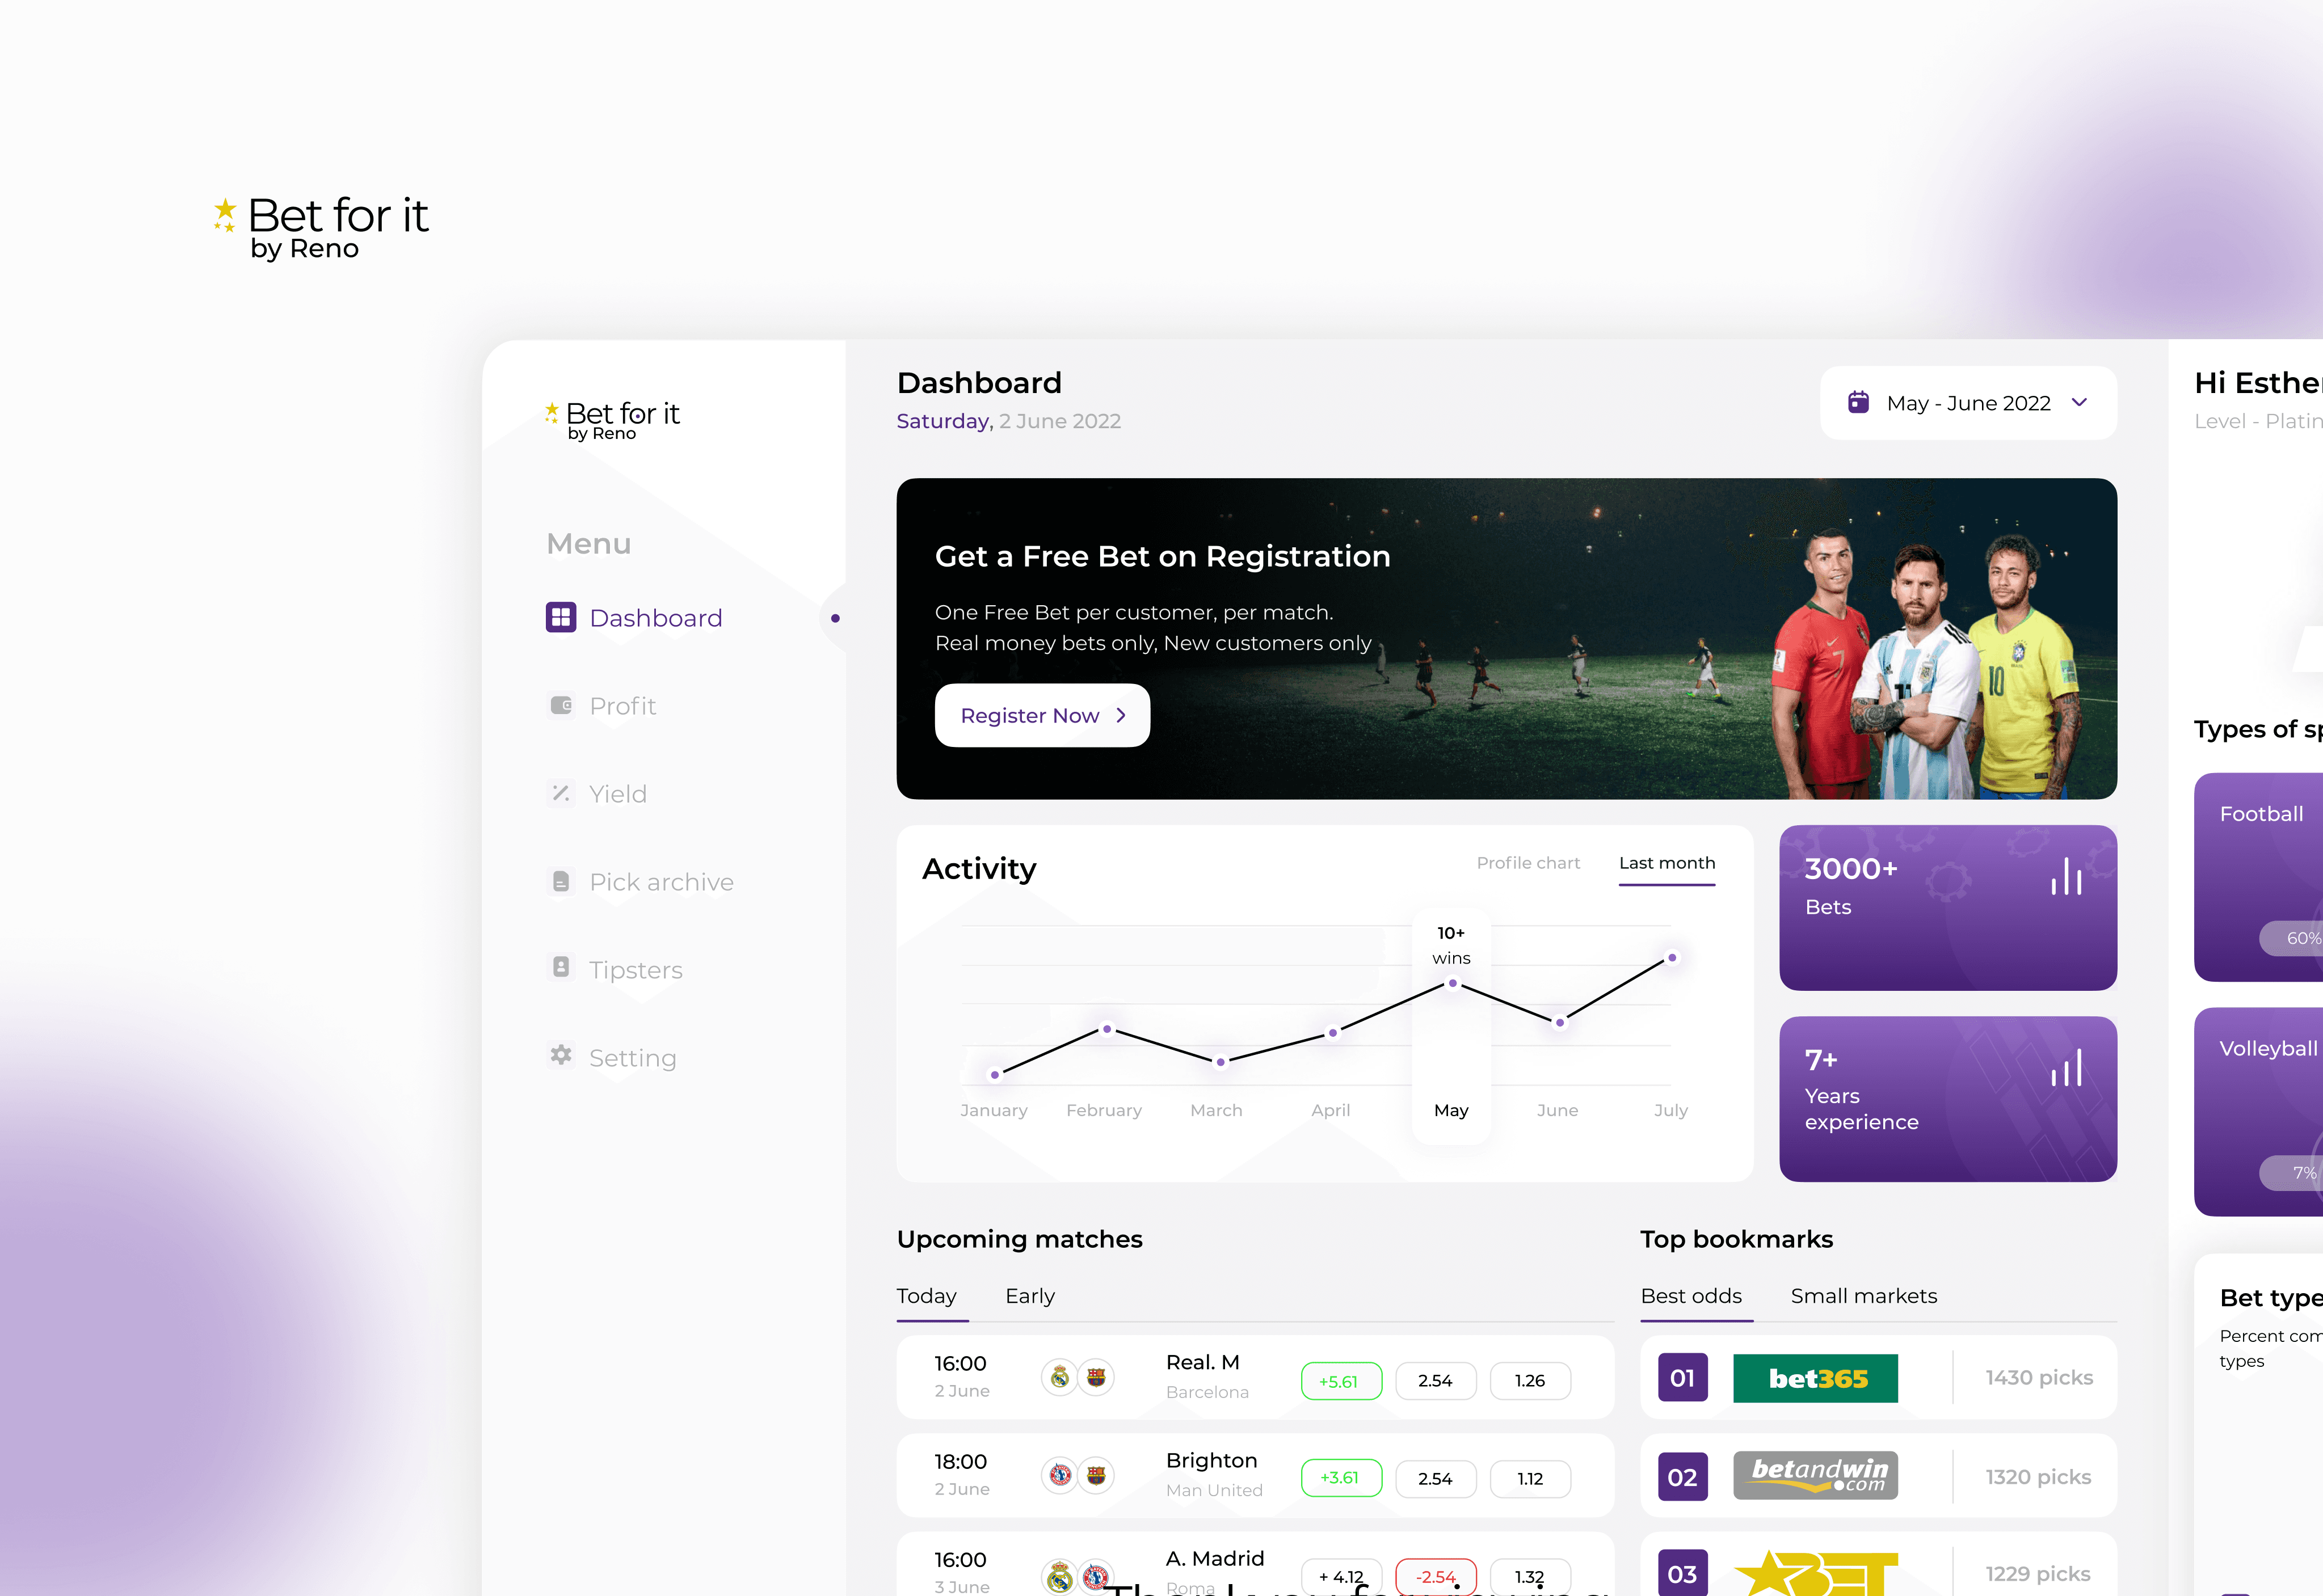Switch to Last month activity view

tap(1667, 862)
